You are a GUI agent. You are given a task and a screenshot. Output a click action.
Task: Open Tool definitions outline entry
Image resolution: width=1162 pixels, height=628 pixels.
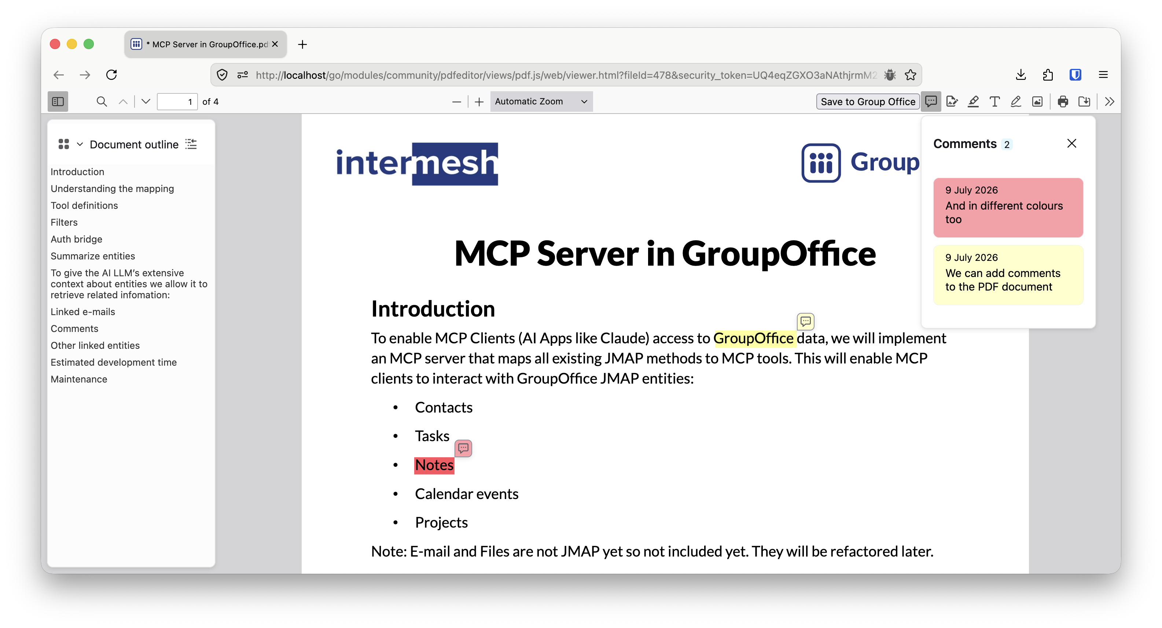(x=84, y=206)
